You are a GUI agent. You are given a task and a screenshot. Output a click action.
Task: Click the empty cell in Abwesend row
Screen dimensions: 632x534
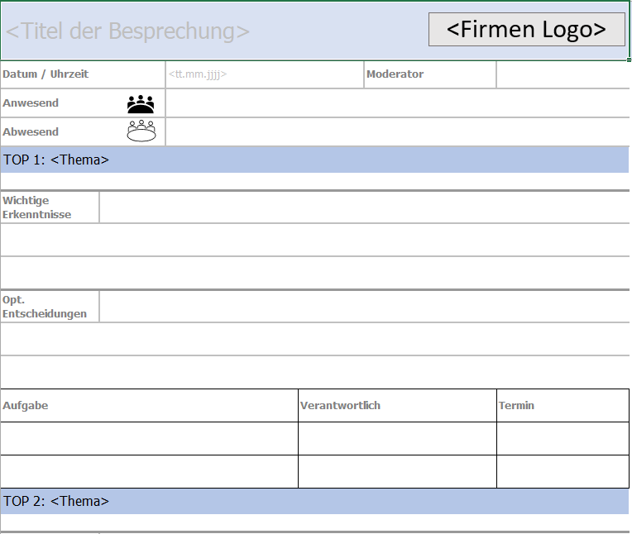[x=397, y=132]
